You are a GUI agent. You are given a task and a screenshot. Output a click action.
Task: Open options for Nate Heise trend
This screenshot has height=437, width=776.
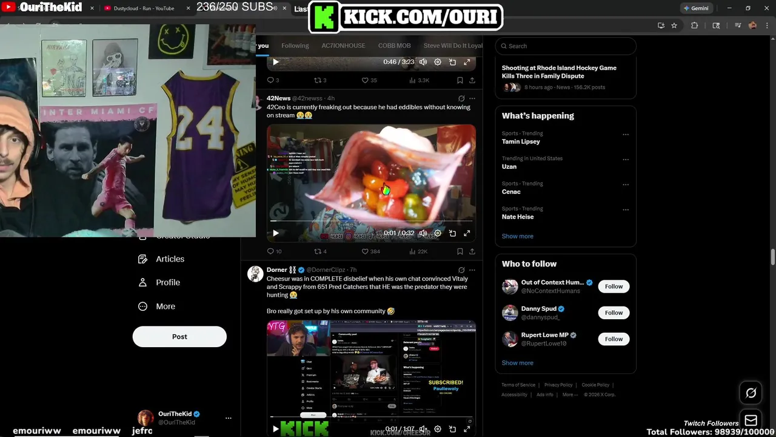[626, 210]
